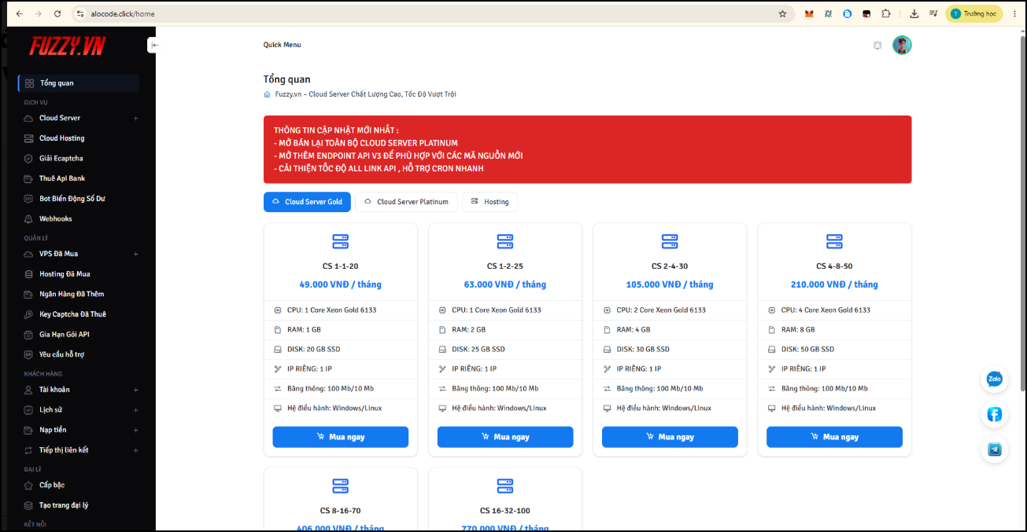Open the Trường học browser profile
Screen dimensions: 1027x532
pyautogui.click(x=973, y=13)
